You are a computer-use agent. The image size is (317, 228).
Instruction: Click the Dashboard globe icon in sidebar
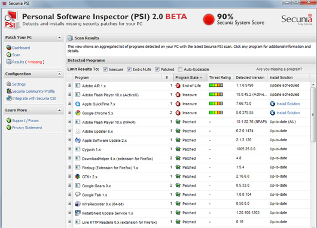point(9,47)
